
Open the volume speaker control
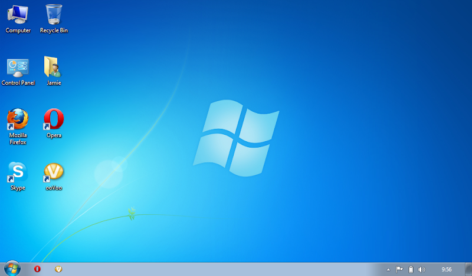tap(422, 270)
